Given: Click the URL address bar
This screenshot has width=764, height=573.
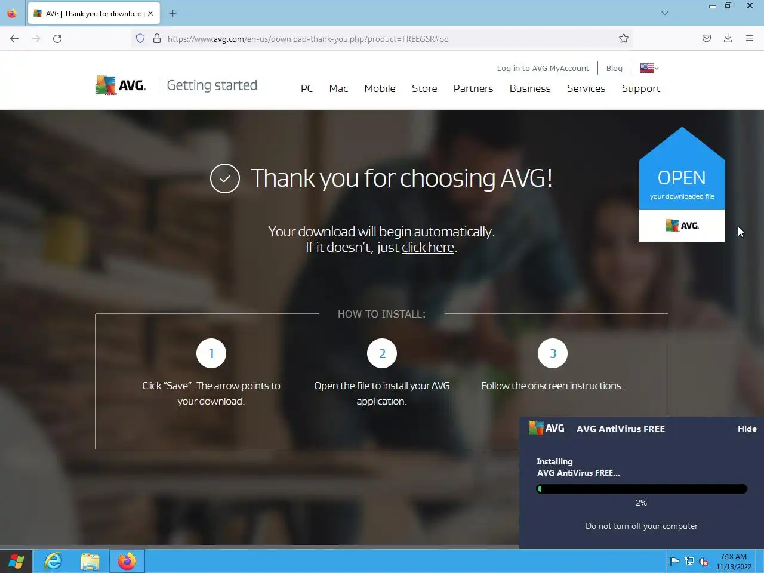Looking at the screenshot, I should pos(382,39).
